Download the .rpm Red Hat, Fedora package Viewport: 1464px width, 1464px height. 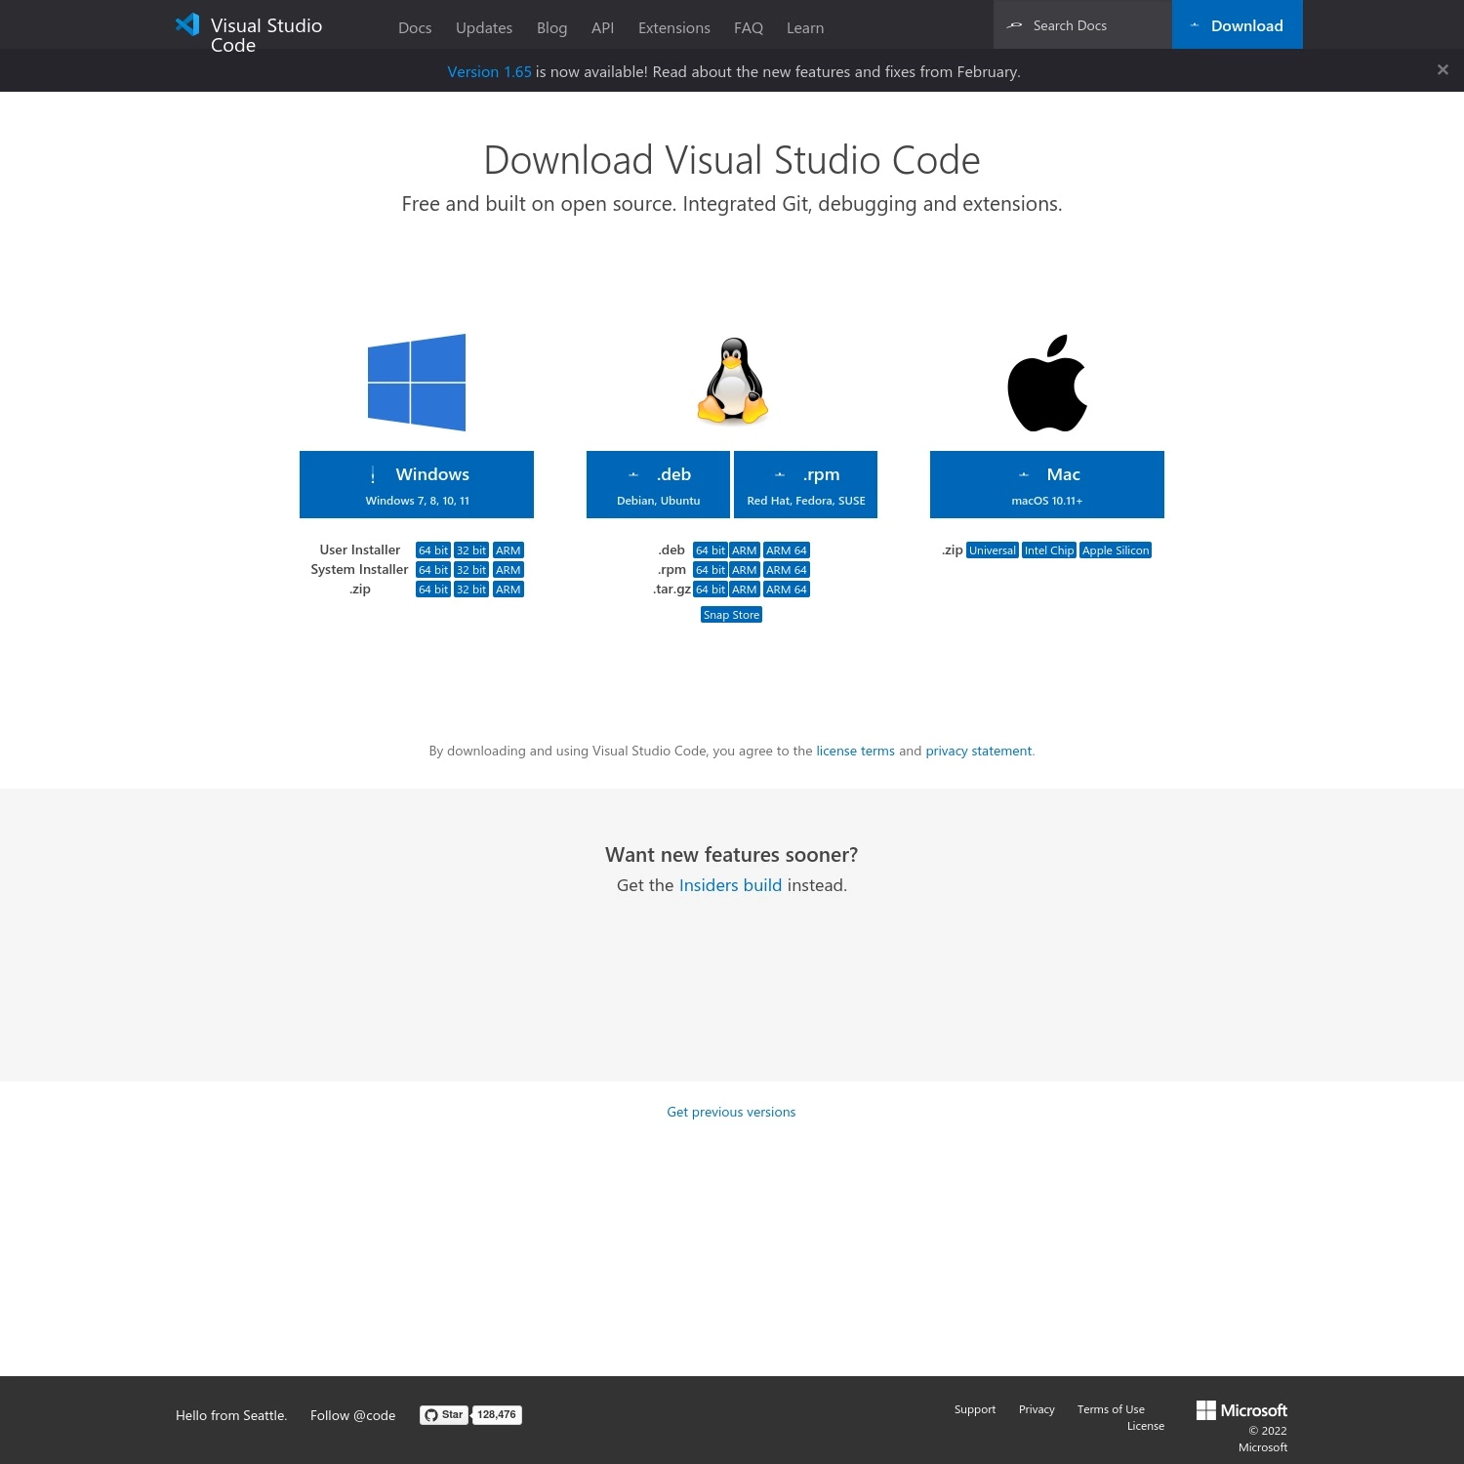[x=805, y=484]
